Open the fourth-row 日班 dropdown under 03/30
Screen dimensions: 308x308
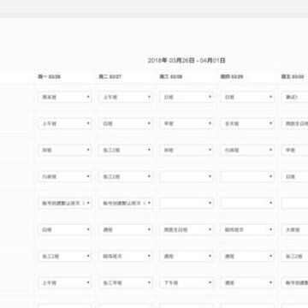coord(294,176)
